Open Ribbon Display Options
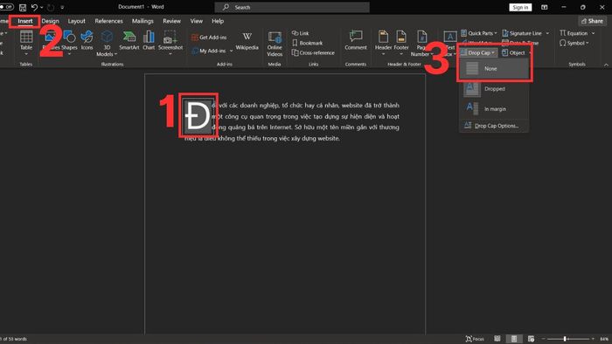This screenshot has height=344, width=612. click(544, 7)
